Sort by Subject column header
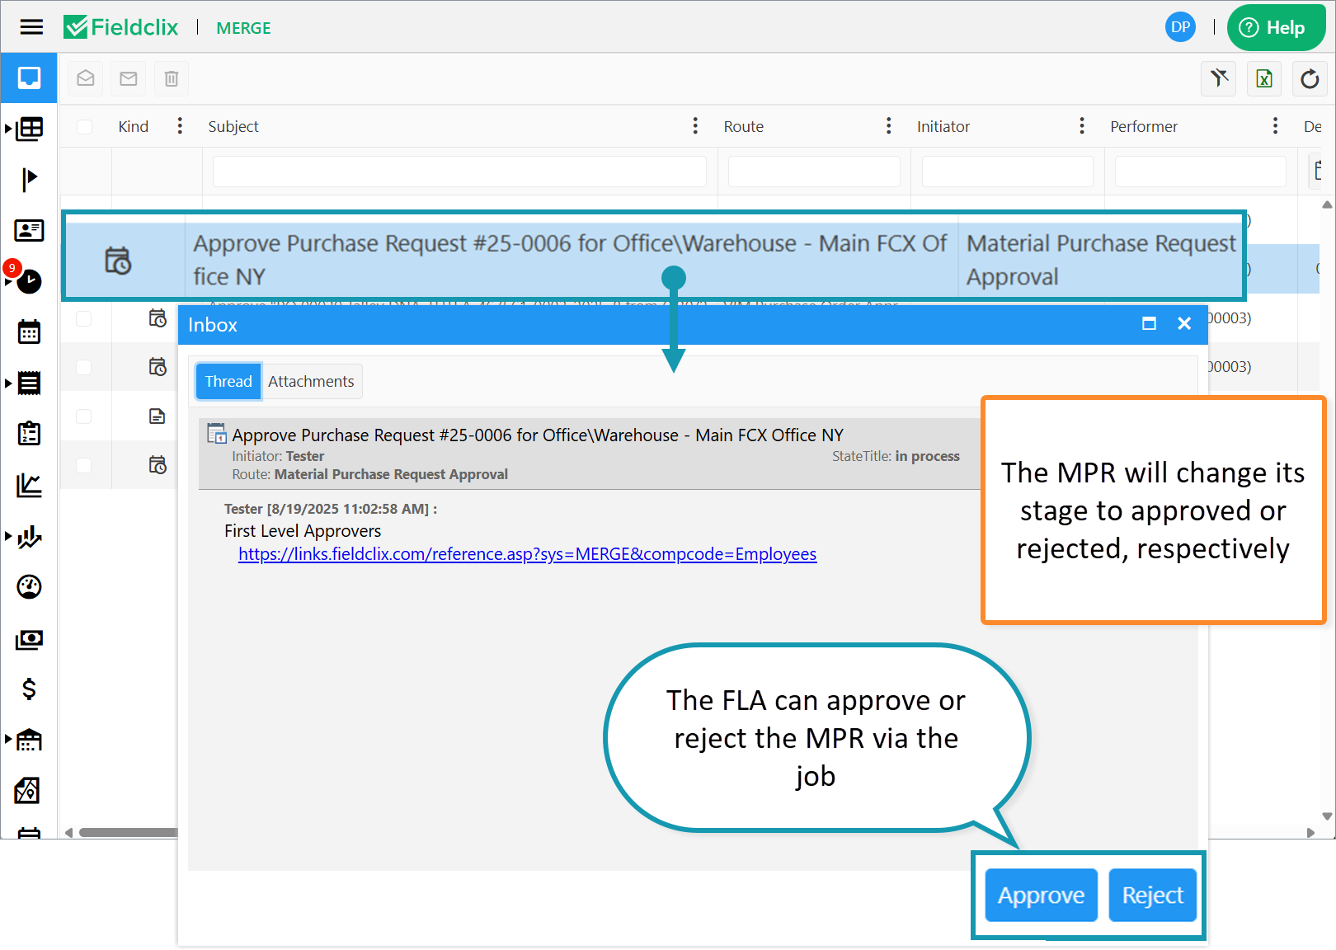The image size is (1336, 950). coord(233,126)
